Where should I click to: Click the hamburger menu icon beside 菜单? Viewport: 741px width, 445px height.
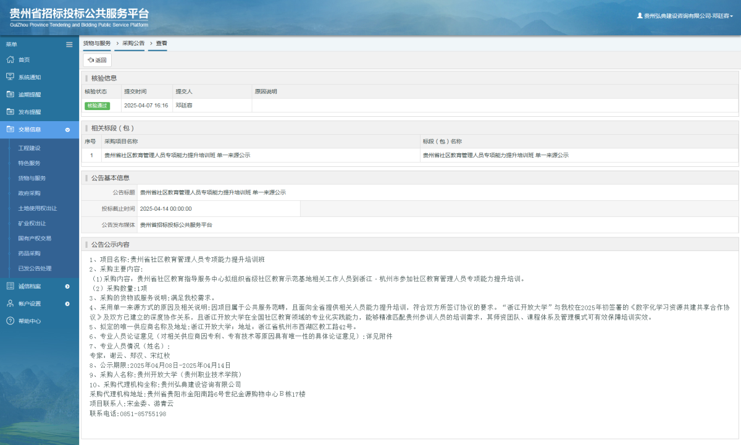point(69,44)
